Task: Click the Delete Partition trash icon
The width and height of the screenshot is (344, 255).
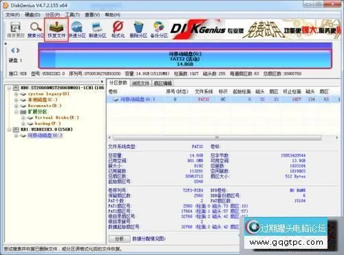Action: (x=138, y=30)
